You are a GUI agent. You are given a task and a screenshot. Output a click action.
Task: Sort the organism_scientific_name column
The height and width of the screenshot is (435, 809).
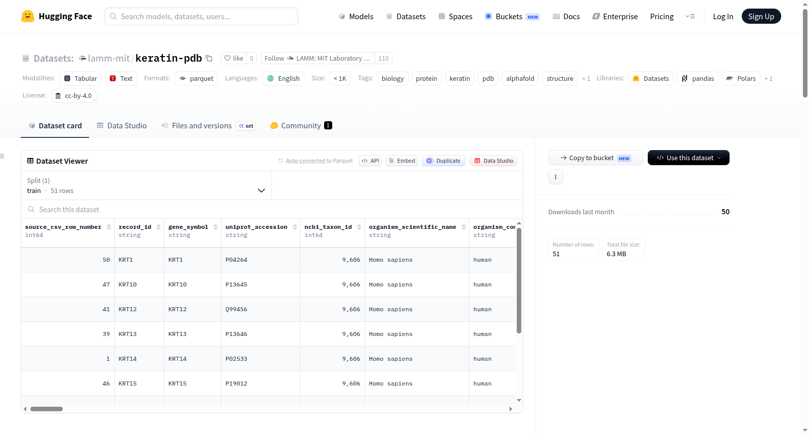click(464, 227)
